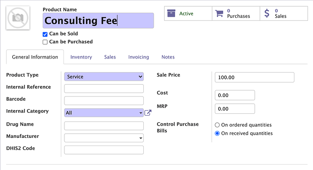This screenshot has height=170, width=313.
Task: Open Product Type Service dropdown
Action: click(x=104, y=77)
